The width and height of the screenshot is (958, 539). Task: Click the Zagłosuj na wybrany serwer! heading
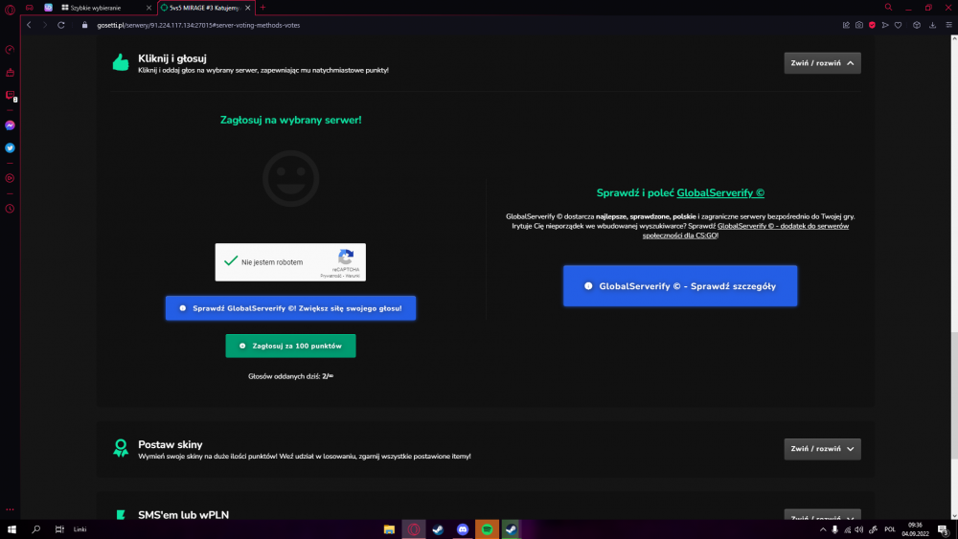coord(291,121)
